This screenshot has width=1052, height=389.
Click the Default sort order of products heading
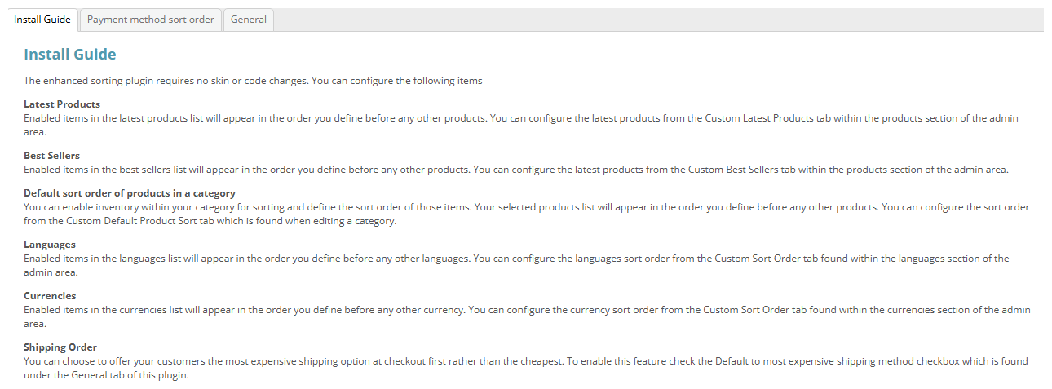(x=130, y=193)
